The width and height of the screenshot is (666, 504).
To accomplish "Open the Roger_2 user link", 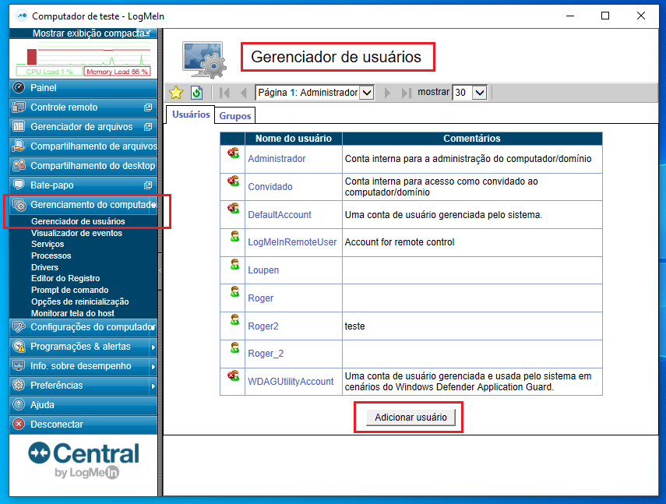I will click(x=266, y=354).
